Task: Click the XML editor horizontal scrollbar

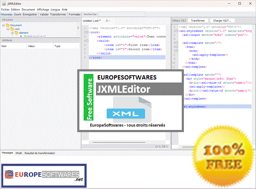Action: [x=119, y=142]
